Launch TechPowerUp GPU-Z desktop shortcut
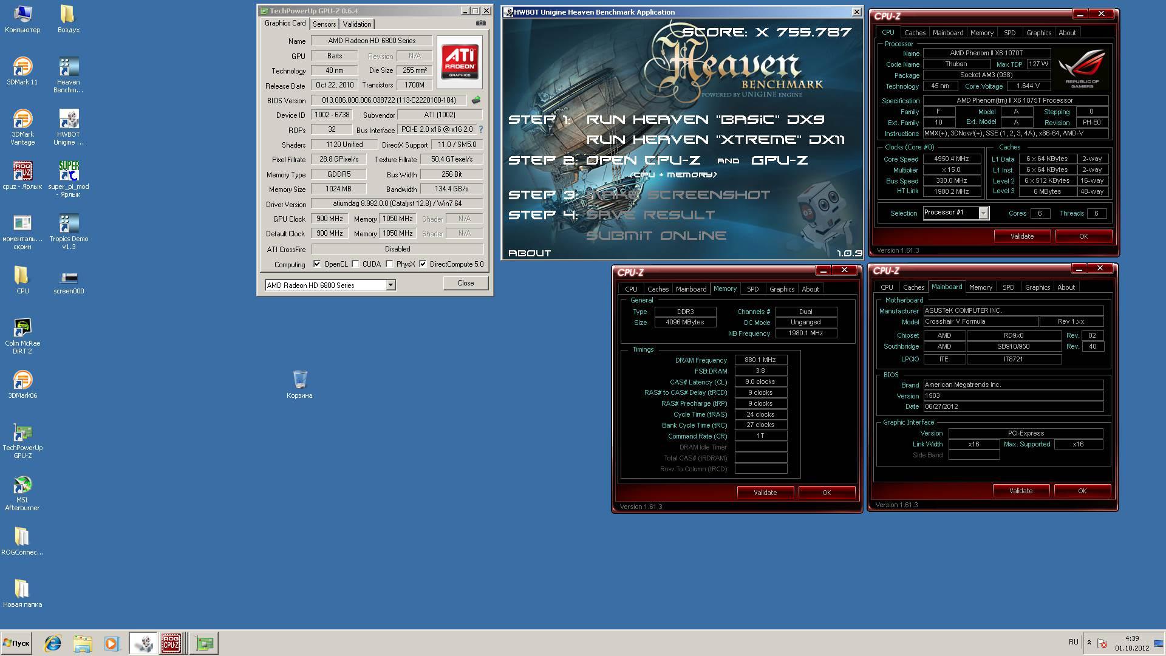1166x656 pixels. 22,440
